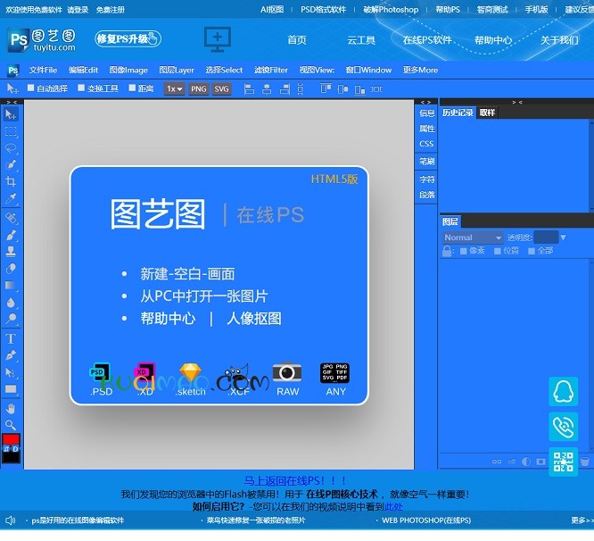
Task: Select the Brush tool
Action: 11,235
